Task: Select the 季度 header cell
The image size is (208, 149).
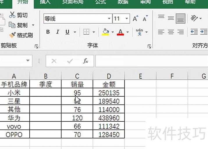Action: point(45,84)
